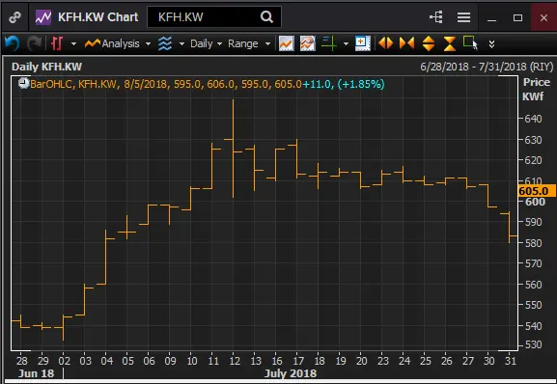The height and width of the screenshot is (384, 557).
Task: Click the Price KWf axis header
Action: click(536, 89)
